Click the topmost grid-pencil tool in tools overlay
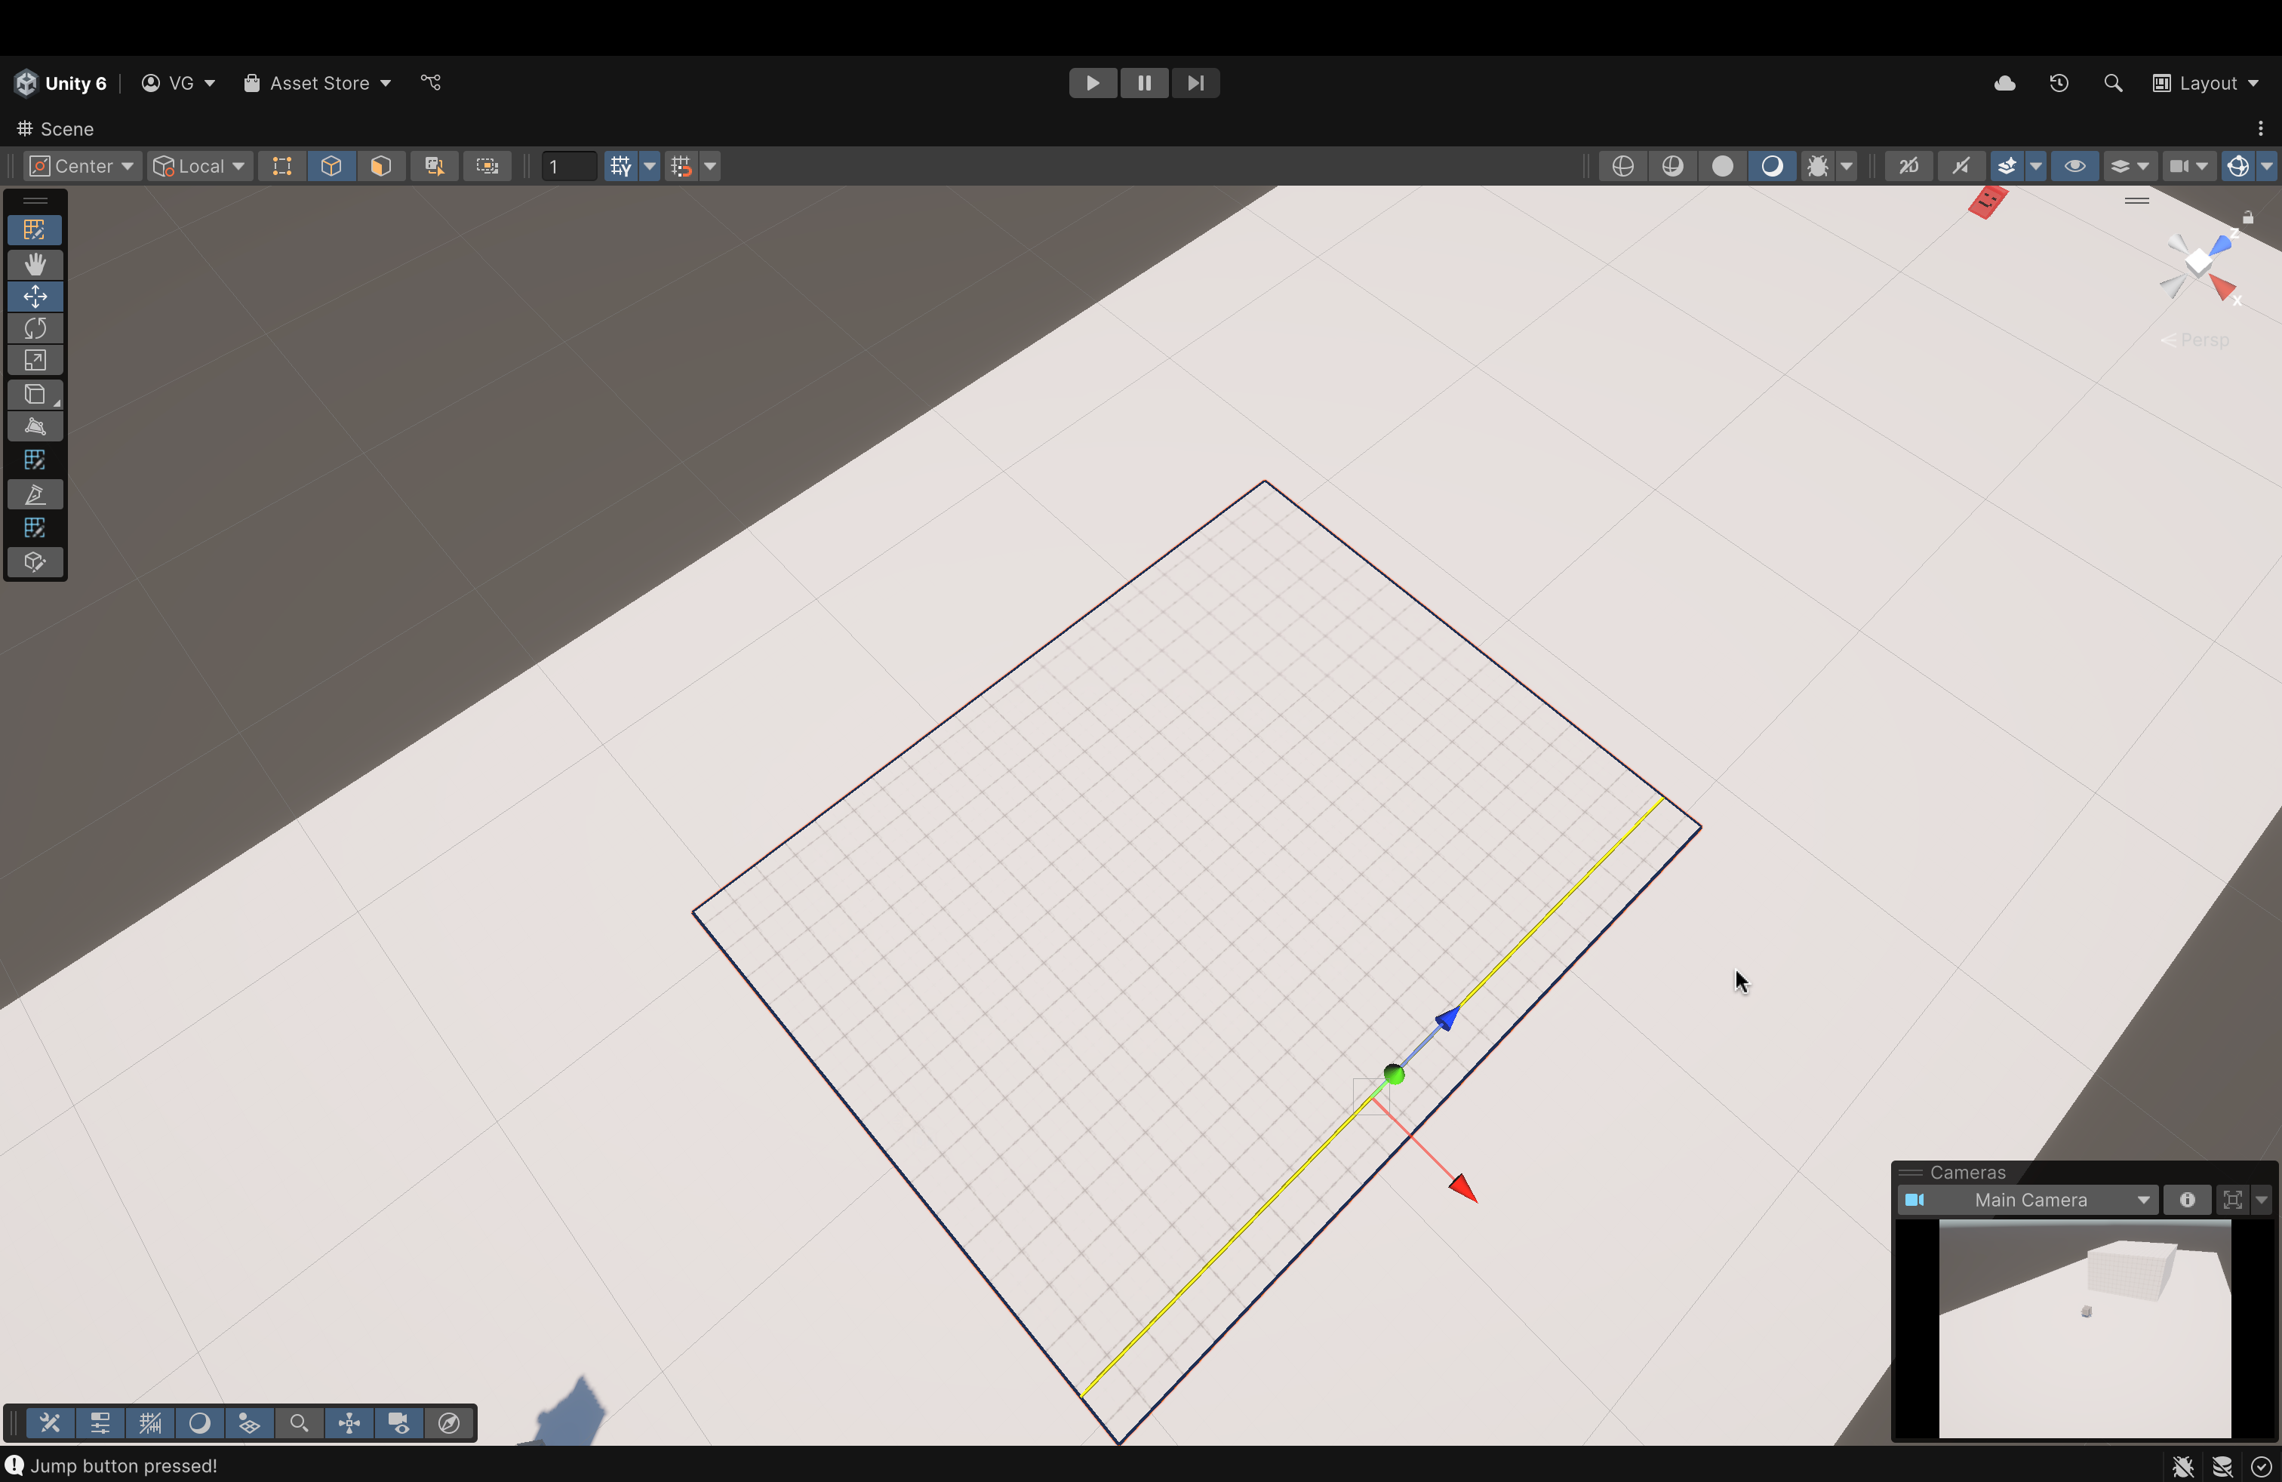This screenshot has height=1482, width=2282. [35, 230]
